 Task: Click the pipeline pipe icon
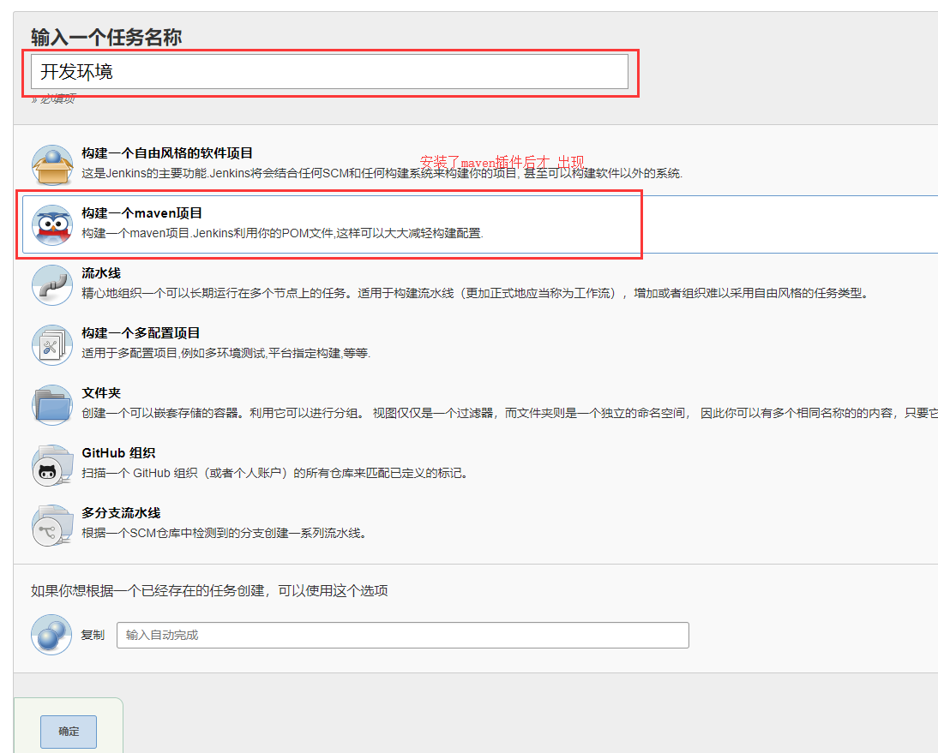[x=52, y=285]
